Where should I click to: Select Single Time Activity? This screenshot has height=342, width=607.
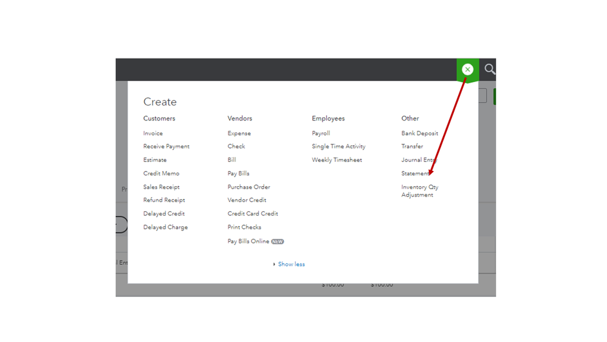pyautogui.click(x=338, y=146)
